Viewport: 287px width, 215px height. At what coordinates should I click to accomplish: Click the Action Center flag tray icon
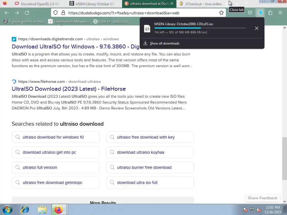(245, 210)
